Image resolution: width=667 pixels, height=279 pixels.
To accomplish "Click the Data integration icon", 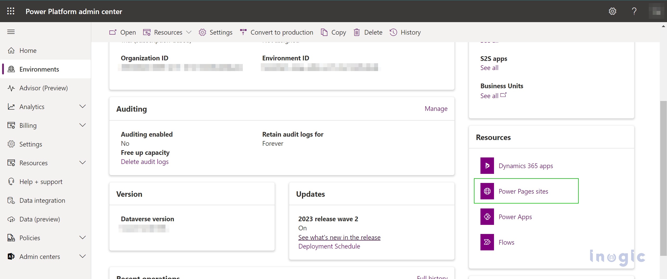I will (x=11, y=200).
